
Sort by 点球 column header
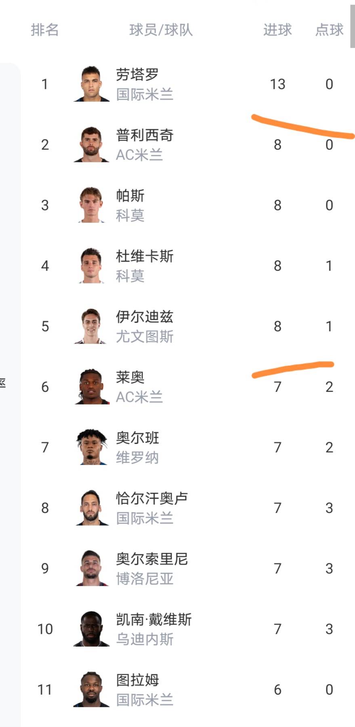coord(329,30)
